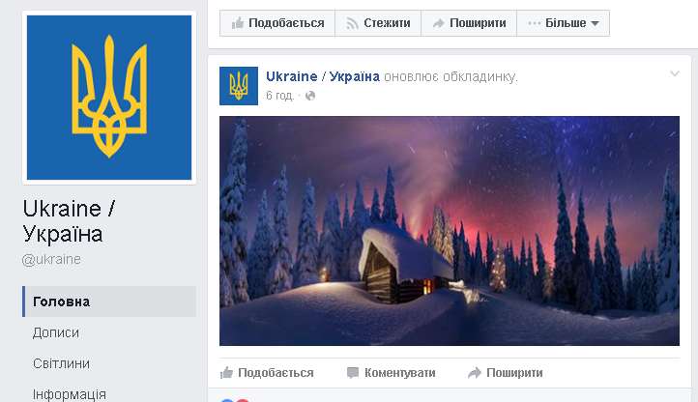
Task: Click the thumbs-up icon in top Подобається button
Action: (x=238, y=22)
